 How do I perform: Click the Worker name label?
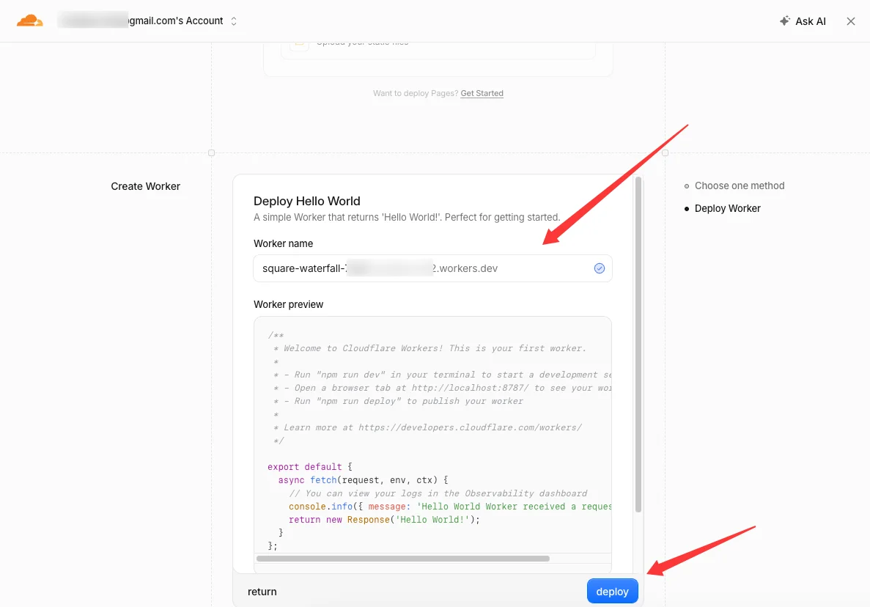[283, 243]
